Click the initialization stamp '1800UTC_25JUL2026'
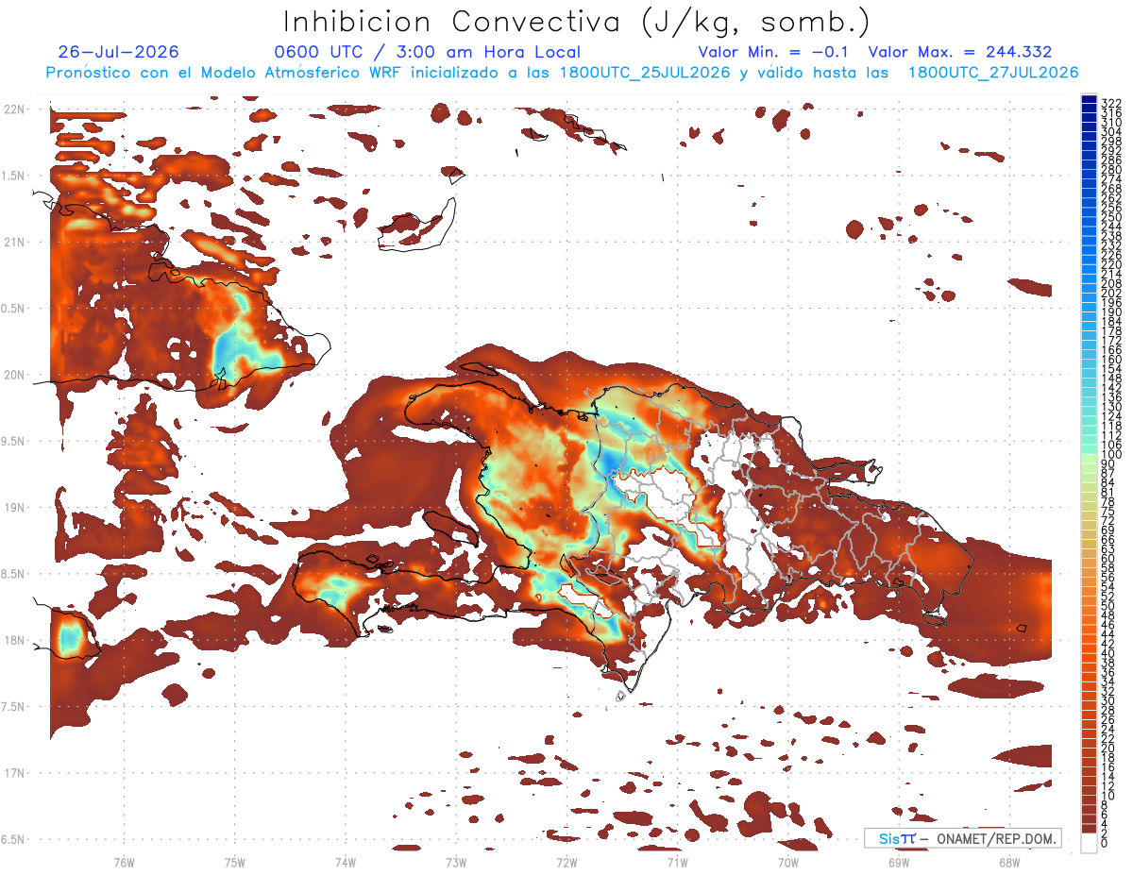The height and width of the screenshot is (875, 1133). [x=645, y=73]
